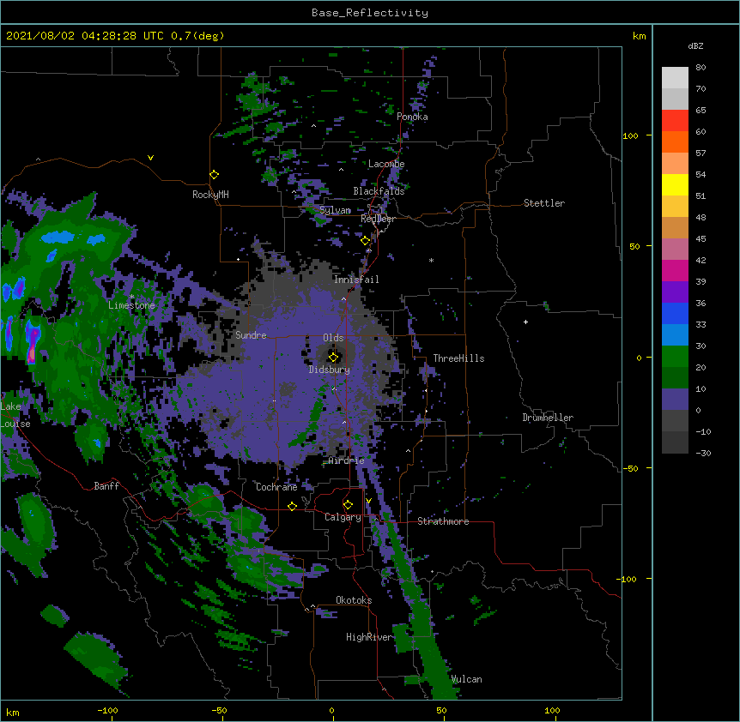The width and height of the screenshot is (740, 722).
Task: Pick the magenta 39-42 dBZ legend swatch
Action: pyautogui.click(x=675, y=270)
